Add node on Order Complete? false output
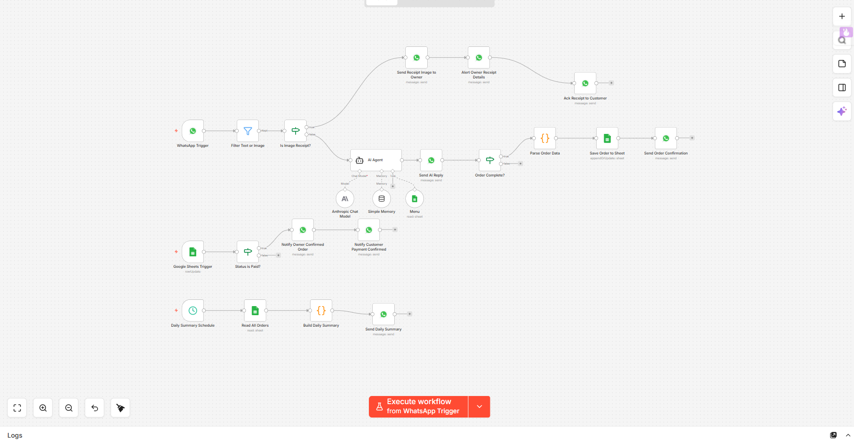This screenshot has height=440, width=854. coord(521,164)
